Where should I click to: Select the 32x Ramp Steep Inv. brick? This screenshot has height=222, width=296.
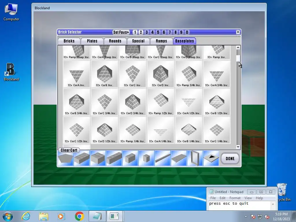click(76, 53)
